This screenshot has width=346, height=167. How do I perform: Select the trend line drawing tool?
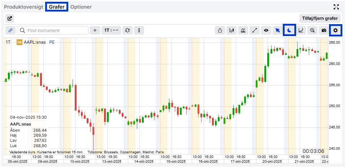[x=255, y=31]
